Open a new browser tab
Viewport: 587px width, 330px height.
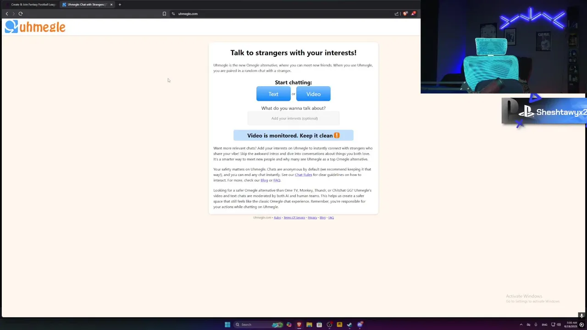[x=120, y=5]
